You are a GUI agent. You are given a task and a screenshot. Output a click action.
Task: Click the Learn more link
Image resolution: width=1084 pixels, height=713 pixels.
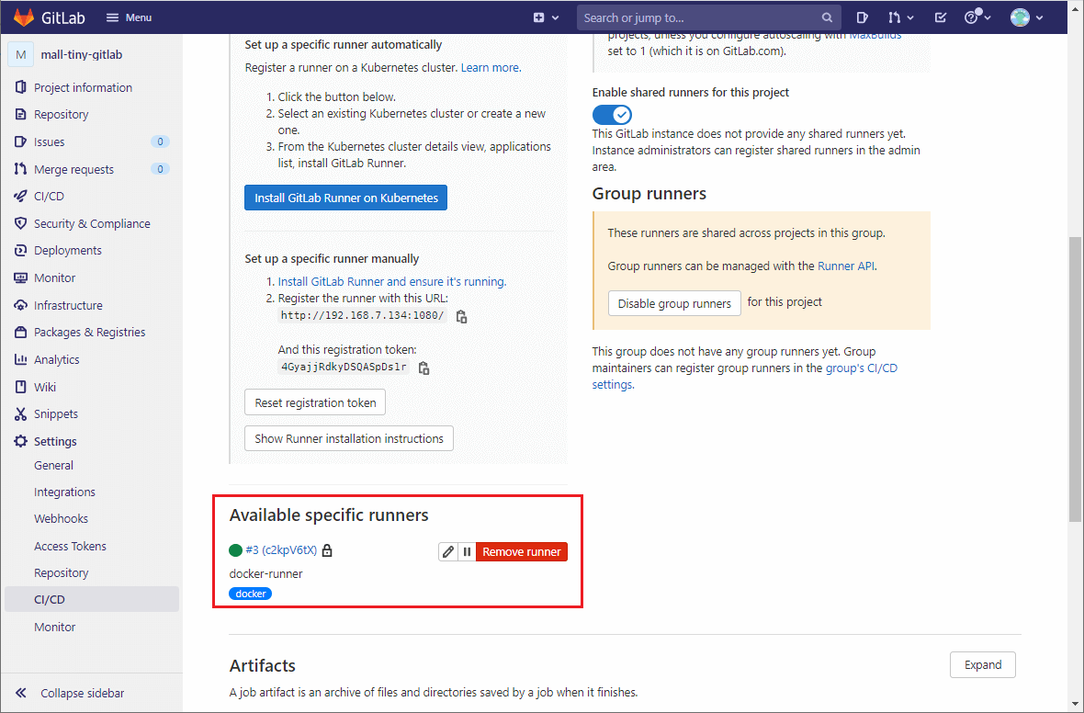[x=491, y=68]
